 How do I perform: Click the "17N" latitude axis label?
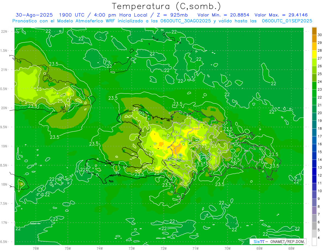click(x=4, y=223)
